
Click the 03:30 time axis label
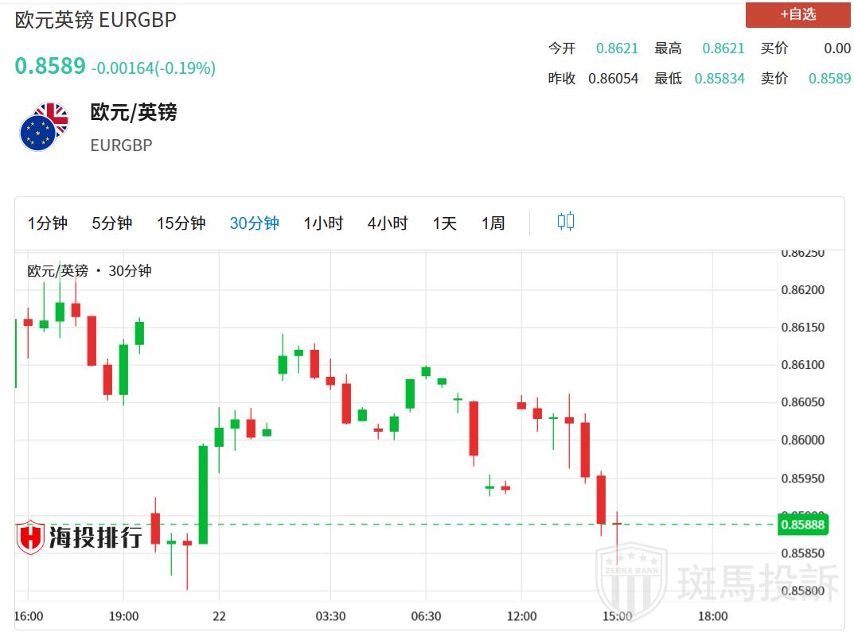(330, 616)
